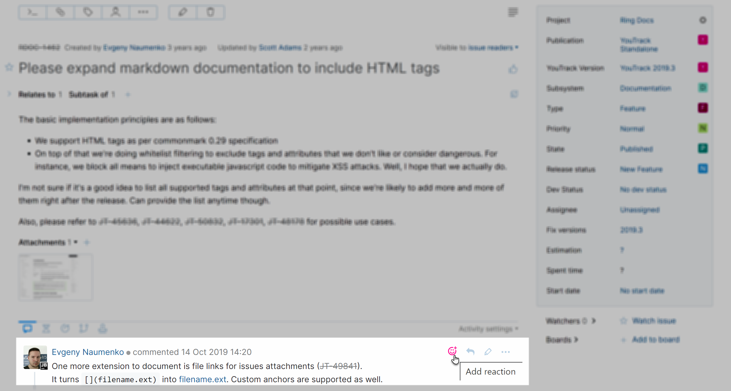Open the more options menu on the comment
731x391 pixels.
[505, 351]
